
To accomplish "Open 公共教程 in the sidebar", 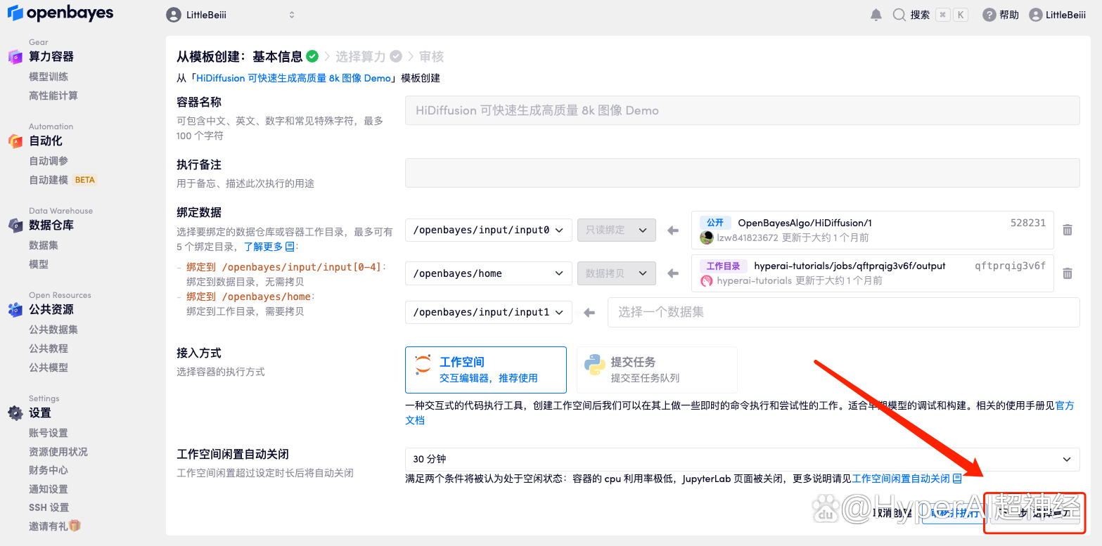I will pos(49,349).
